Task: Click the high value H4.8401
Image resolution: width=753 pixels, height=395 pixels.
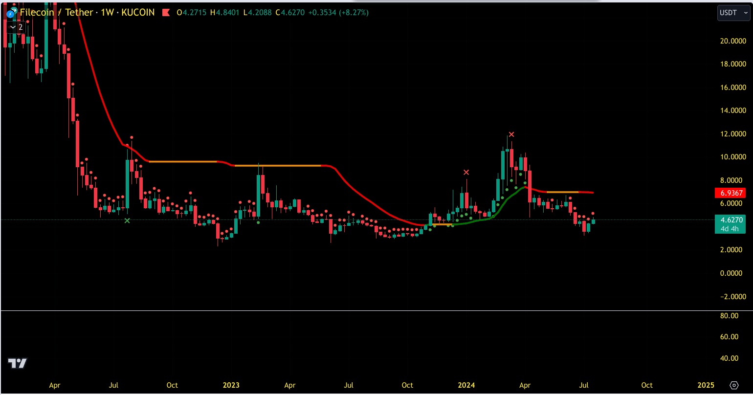Action: 225,13
